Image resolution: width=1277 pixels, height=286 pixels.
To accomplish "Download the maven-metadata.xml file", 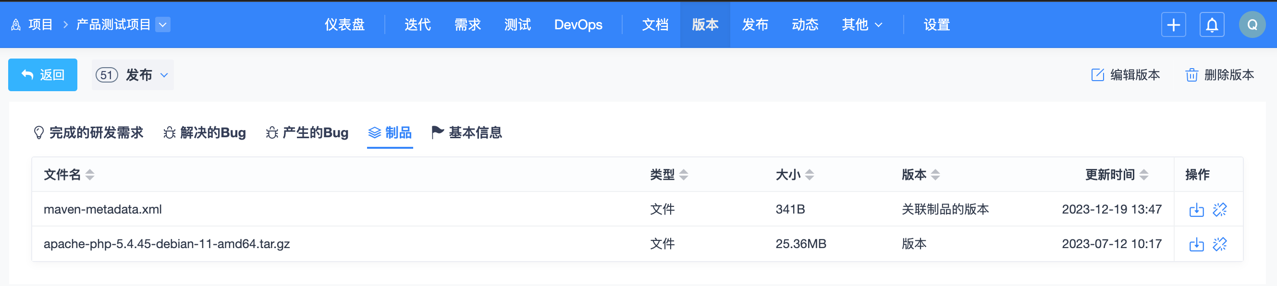I will click(x=1196, y=210).
